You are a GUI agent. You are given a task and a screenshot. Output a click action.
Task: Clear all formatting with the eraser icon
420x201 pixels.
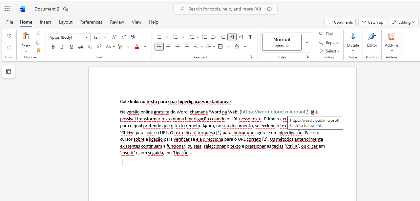(x=133, y=37)
